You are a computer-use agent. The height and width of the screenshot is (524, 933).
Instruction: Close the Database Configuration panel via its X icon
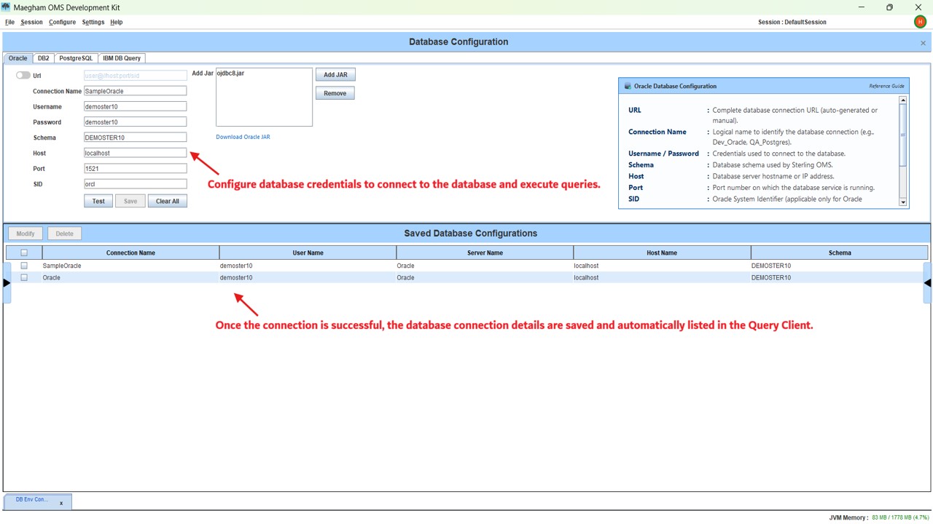click(923, 42)
